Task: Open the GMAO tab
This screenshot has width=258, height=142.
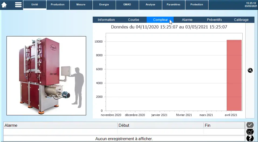Action: point(127,5)
